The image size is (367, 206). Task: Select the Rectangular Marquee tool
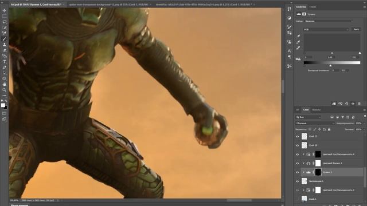[x=4, y=17]
